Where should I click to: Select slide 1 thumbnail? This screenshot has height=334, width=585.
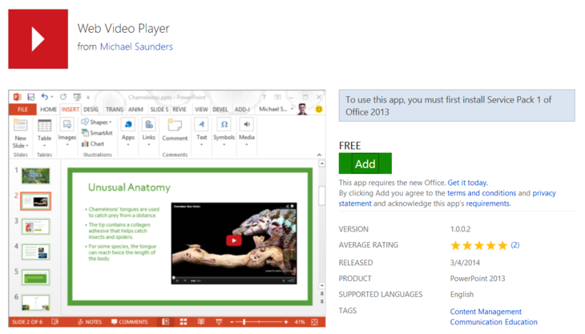pyautogui.click(x=35, y=176)
